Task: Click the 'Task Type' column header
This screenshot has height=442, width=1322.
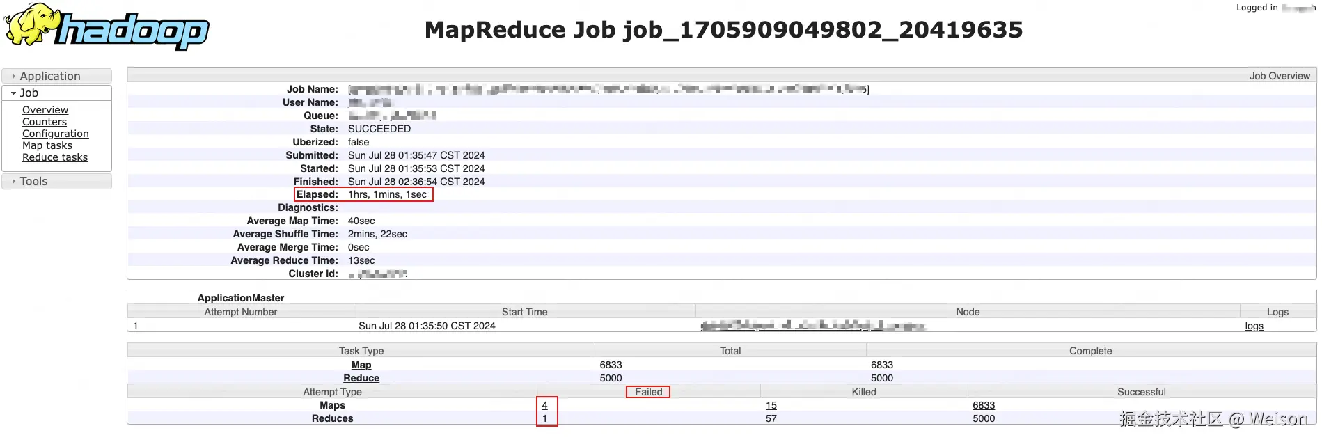Action: click(x=361, y=351)
